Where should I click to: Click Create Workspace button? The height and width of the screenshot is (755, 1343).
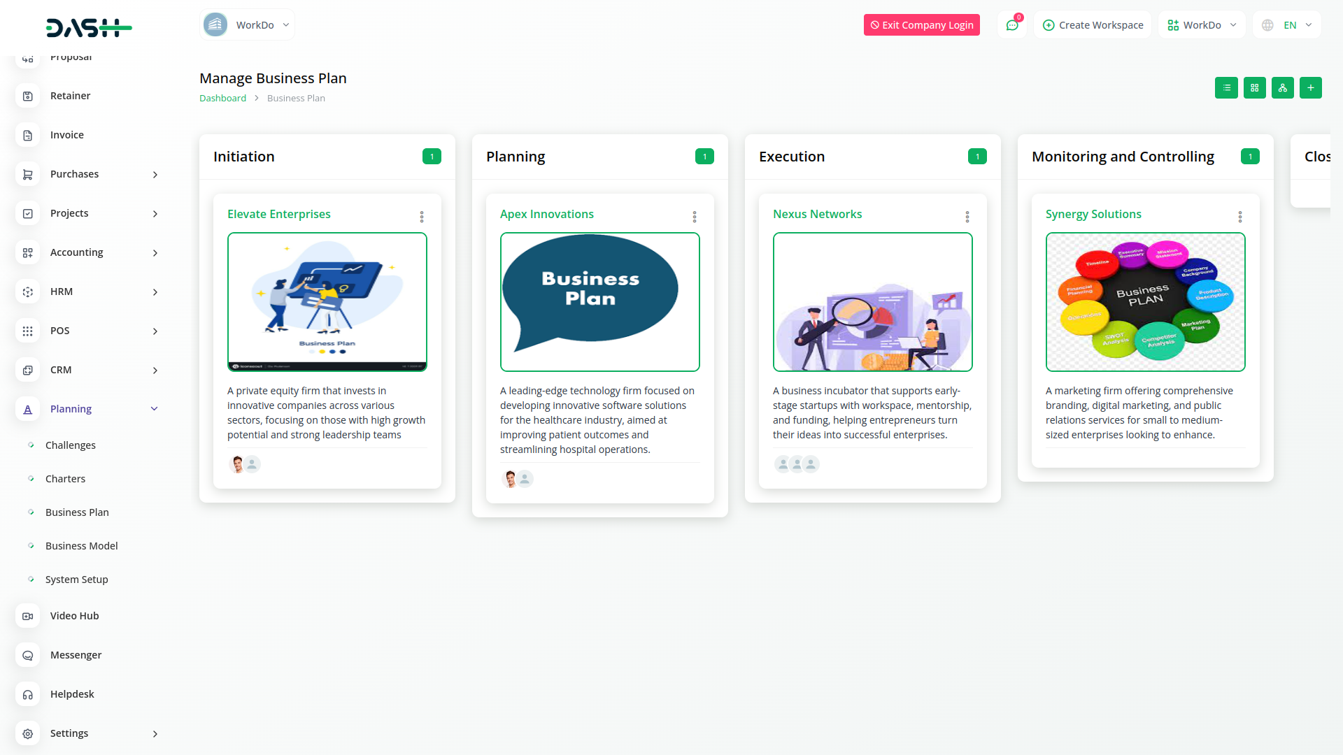click(x=1093, y=25)
